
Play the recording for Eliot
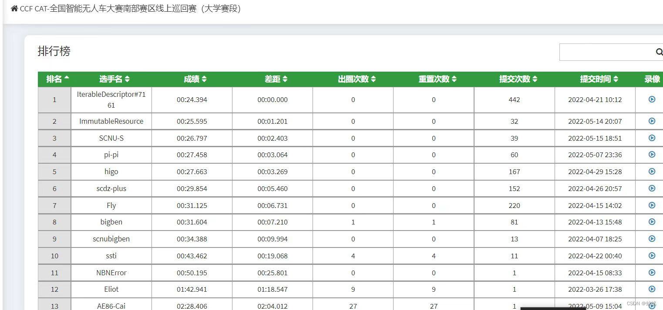coord(652,289)
